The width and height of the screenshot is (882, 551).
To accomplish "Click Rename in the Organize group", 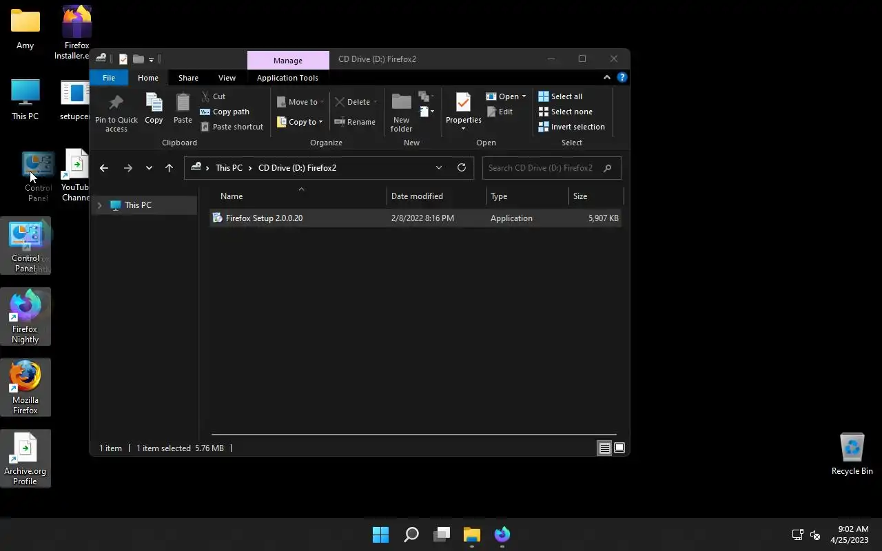I will tap(355, 122).
